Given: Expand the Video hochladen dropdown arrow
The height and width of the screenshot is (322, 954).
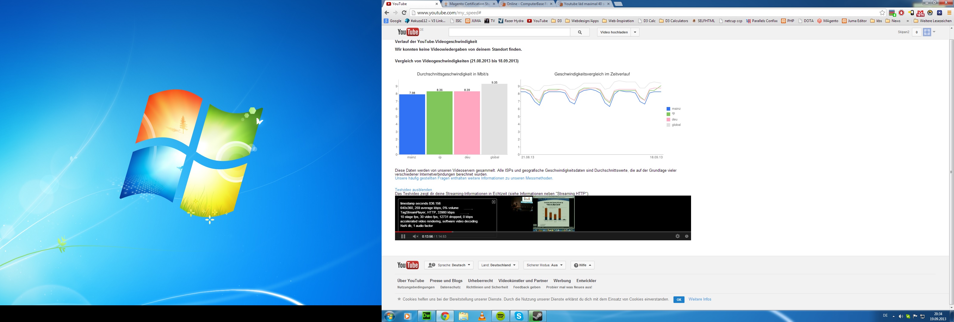Looking at the screenshot, I should coord(635,32).
